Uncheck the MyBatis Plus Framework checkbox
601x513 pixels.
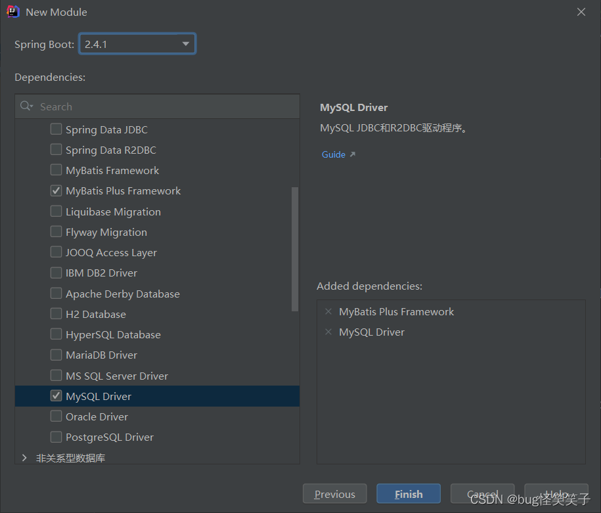pos(56,190)
